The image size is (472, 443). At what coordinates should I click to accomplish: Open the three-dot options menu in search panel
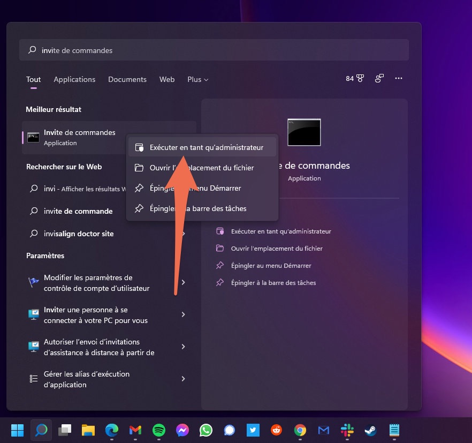click(x=399, y=78)
